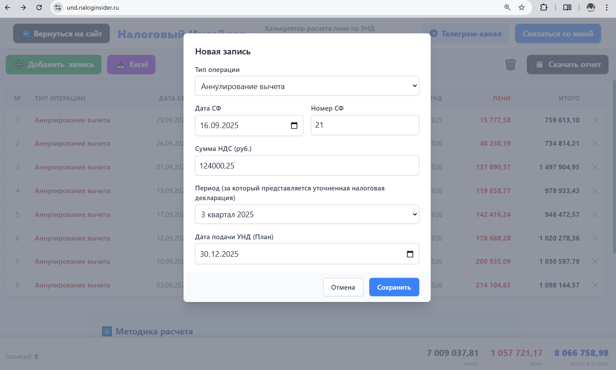Focus the Сумма НДС input field

(x=307, y=165)
